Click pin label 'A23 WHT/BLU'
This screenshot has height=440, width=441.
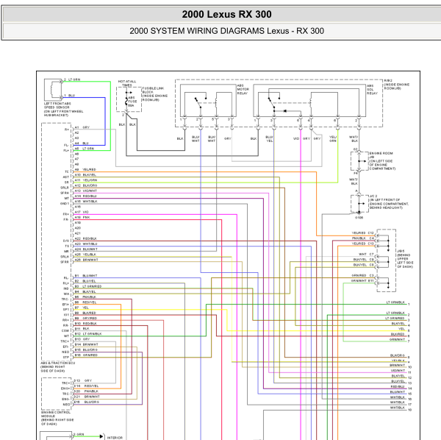tap(86, 244)
